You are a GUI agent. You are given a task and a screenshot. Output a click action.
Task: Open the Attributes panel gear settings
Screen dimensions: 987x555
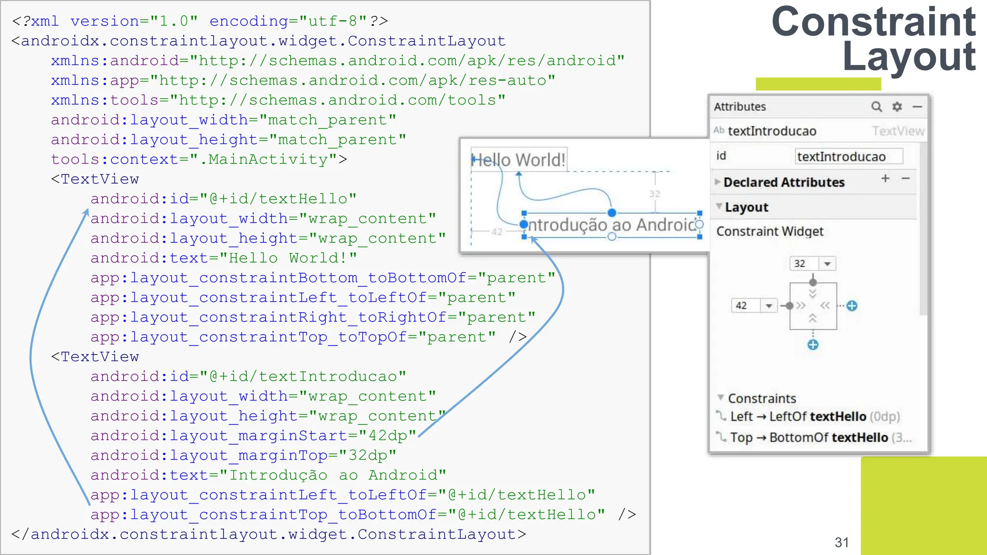coord(897,106)
